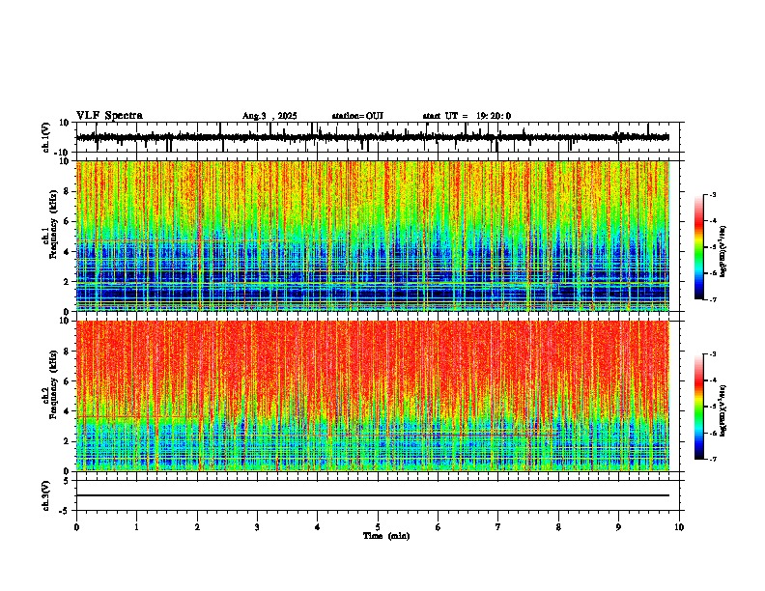Click tick label "1" on the Time axis
This screenshot has height=591, width=765.
point(136,527)
